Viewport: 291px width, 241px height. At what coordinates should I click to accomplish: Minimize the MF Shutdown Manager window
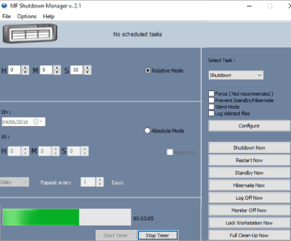tap(250, 6)
